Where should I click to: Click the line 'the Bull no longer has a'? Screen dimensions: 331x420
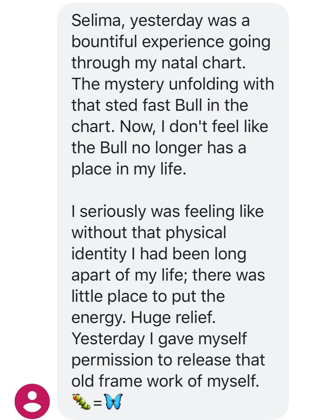coord(159,148)
